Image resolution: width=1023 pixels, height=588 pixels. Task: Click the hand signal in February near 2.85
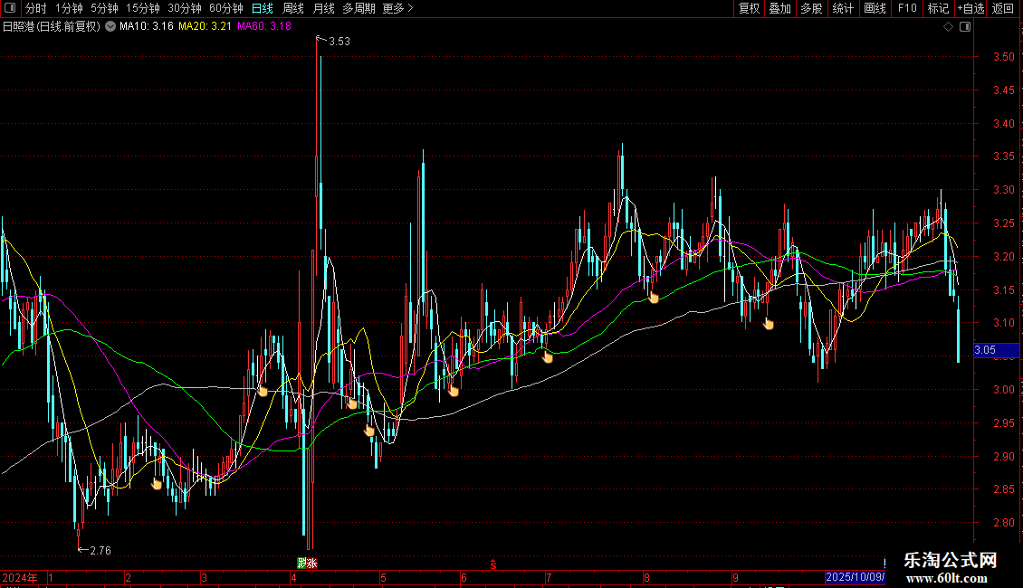(x=157, y=483)
